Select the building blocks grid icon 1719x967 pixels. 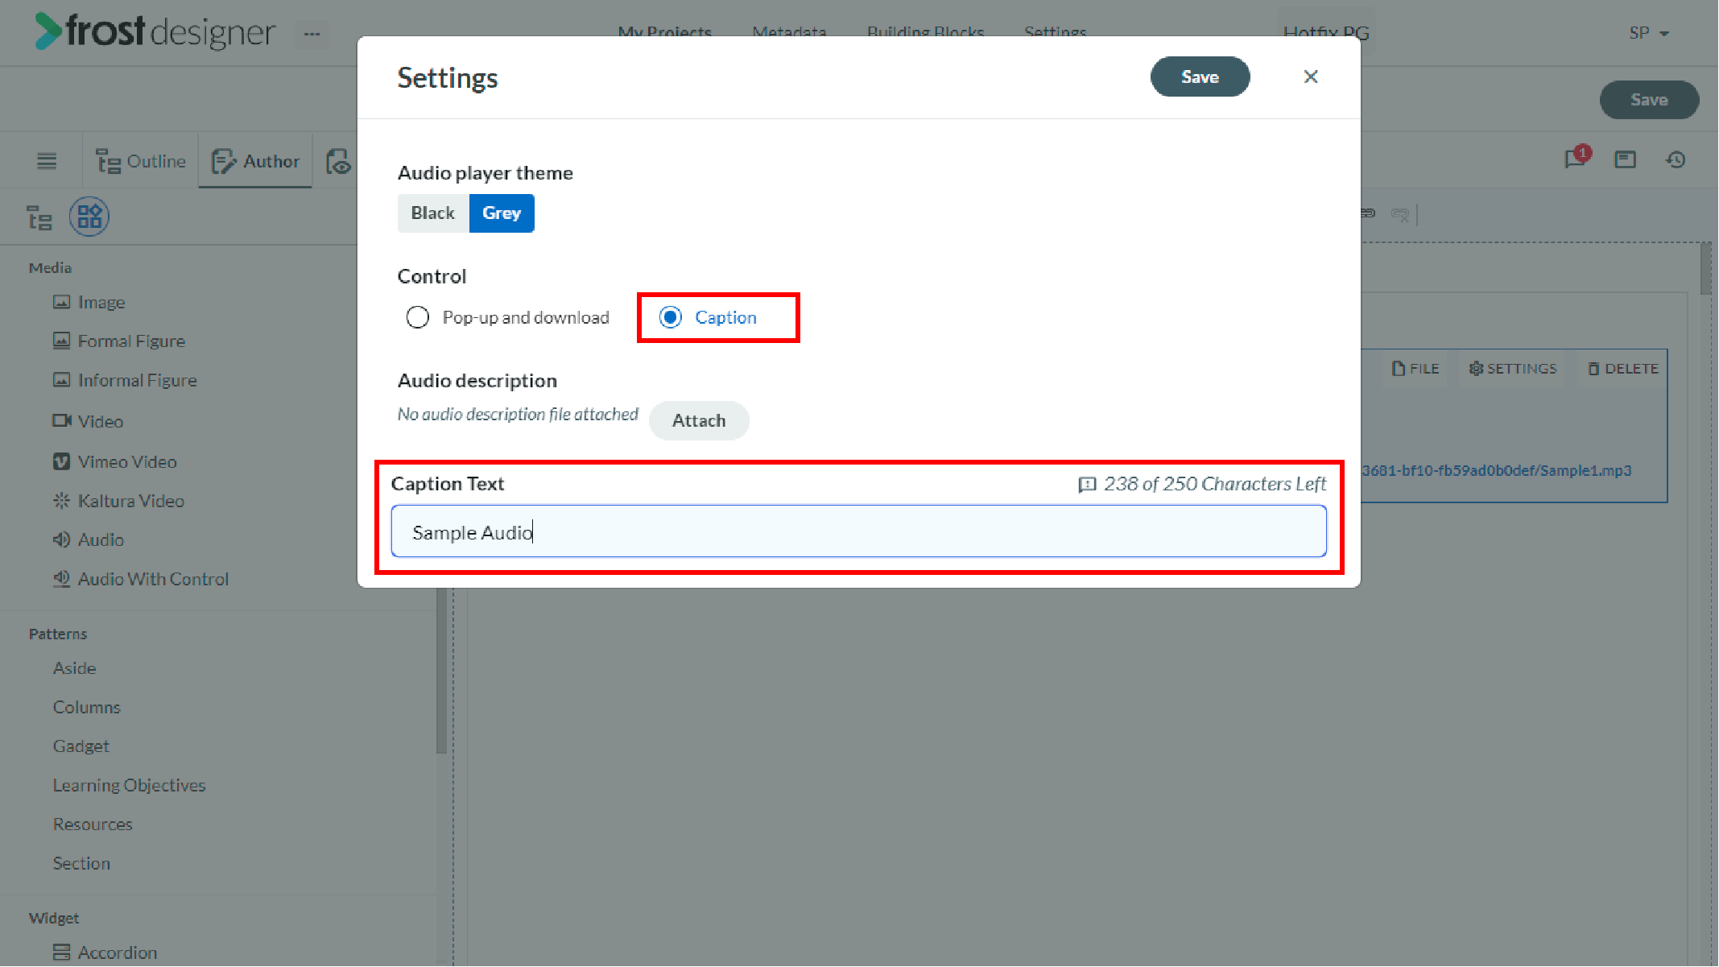pyautogui.click(x=89, y=217)
